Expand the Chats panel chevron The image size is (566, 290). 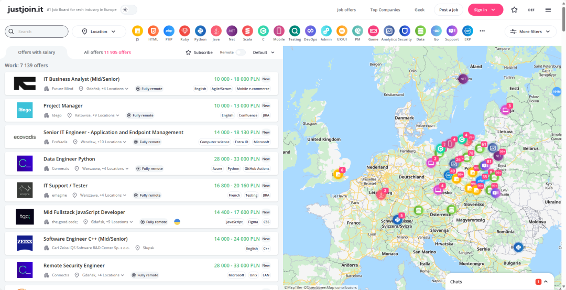pyautogui.click(x=546, y=281)
